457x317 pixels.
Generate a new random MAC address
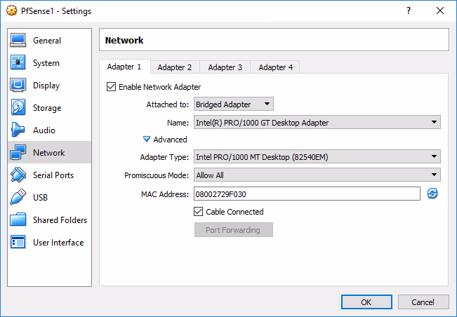[x=432, y=194]
